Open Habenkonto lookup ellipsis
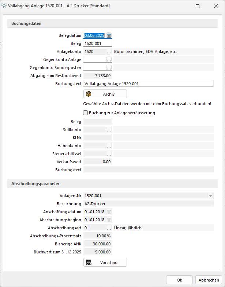 (109, 146)
